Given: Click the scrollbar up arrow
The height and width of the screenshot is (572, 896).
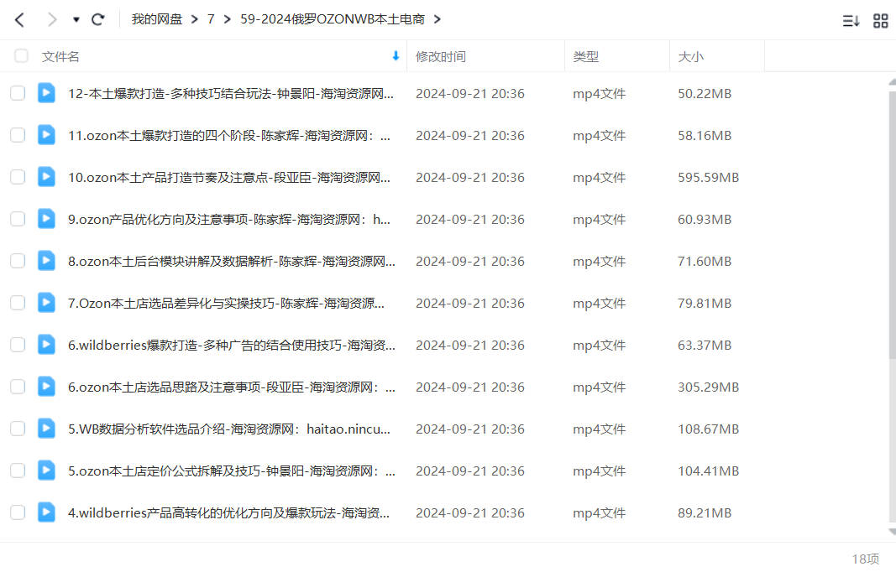Looking at the screenshot, I should click(893, 82).
